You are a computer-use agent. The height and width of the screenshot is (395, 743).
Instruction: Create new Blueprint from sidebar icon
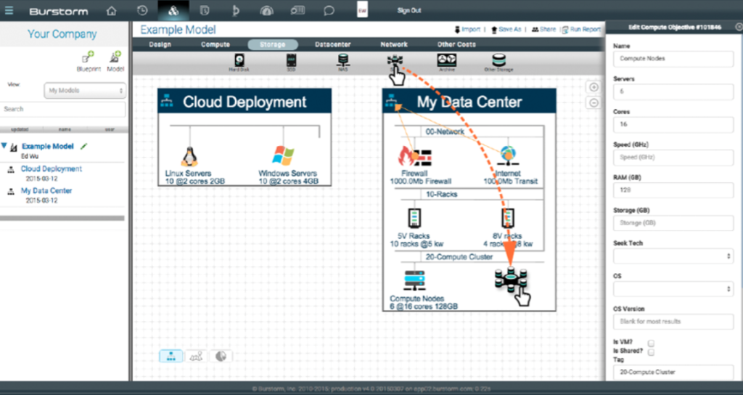coord(88,57)
